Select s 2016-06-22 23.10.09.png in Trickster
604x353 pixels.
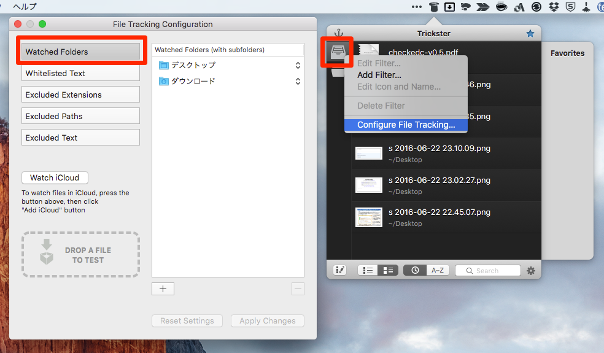coord(446,153)
